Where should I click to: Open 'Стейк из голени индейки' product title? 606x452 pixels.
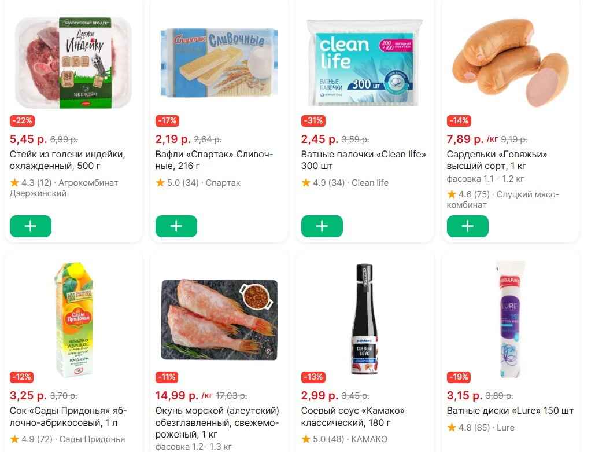tap(68, 160)
